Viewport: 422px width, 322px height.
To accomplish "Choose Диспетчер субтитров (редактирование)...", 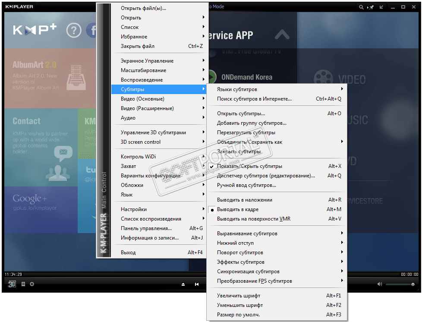I will (x=277, y=176).
